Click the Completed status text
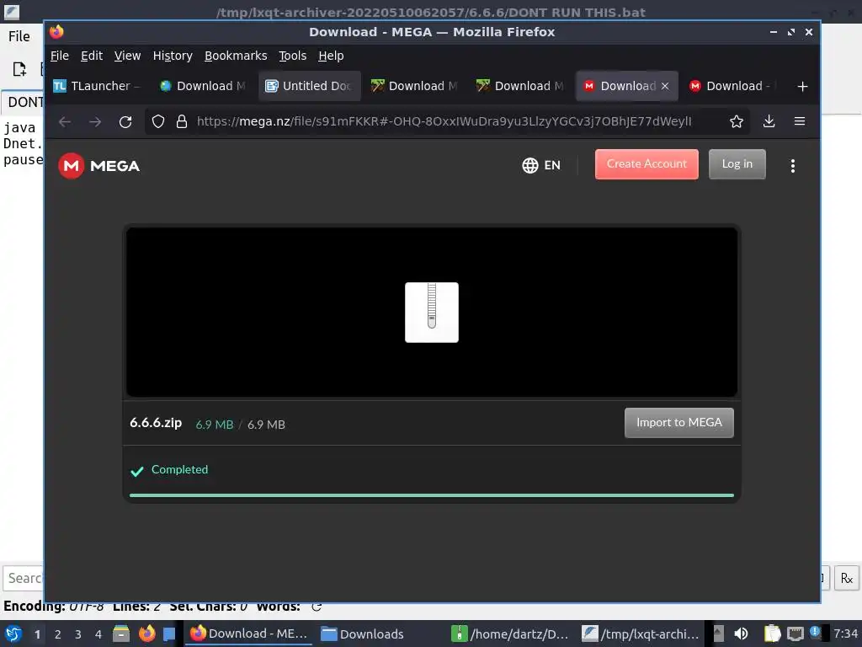 coord(180,470)
